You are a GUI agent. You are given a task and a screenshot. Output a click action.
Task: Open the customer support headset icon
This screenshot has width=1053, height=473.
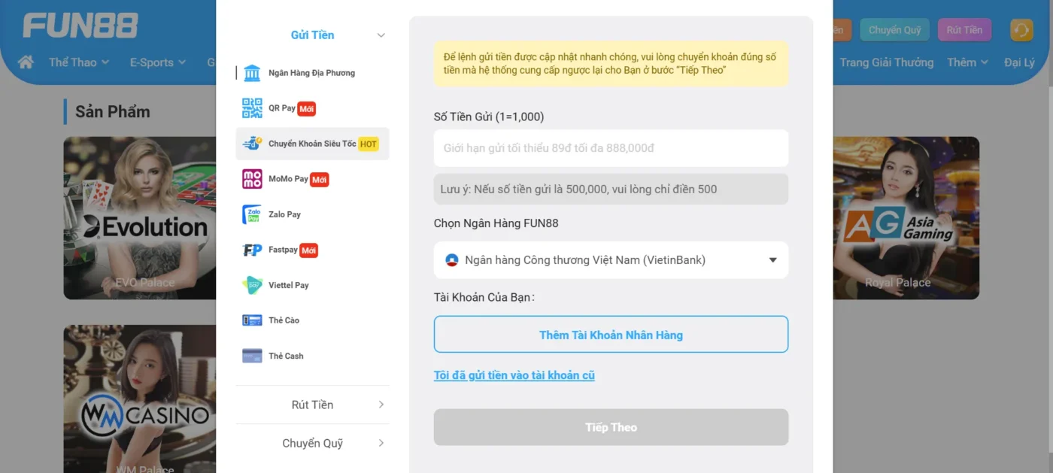(1021, 30)
